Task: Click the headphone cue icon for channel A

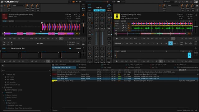Action: (90, 39)
